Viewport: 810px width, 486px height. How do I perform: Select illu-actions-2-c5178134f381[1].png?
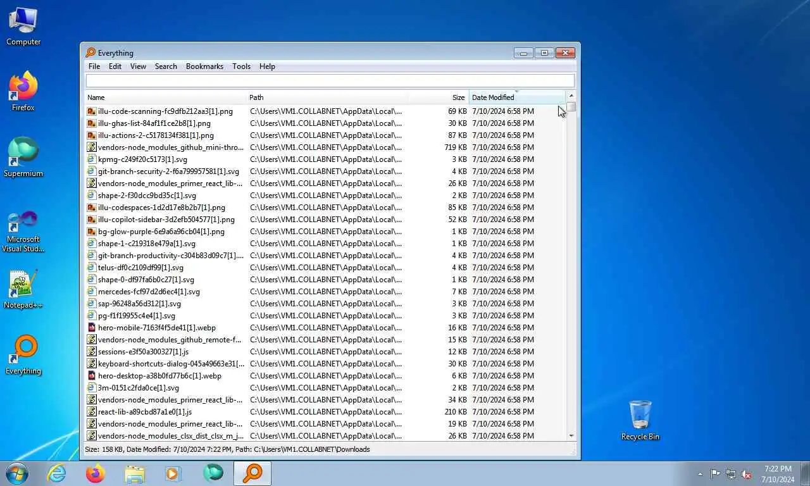(156, 135)
